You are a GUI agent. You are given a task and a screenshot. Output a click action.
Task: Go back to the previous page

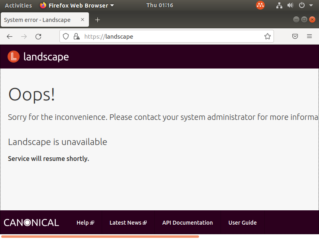pos(10,37)
